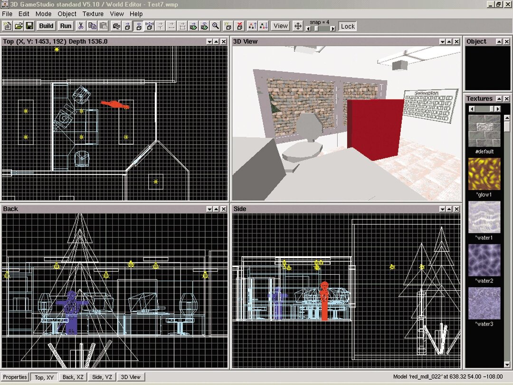
Task: Collapse the Textures panel with up arrow
Action: pos(499,99)
